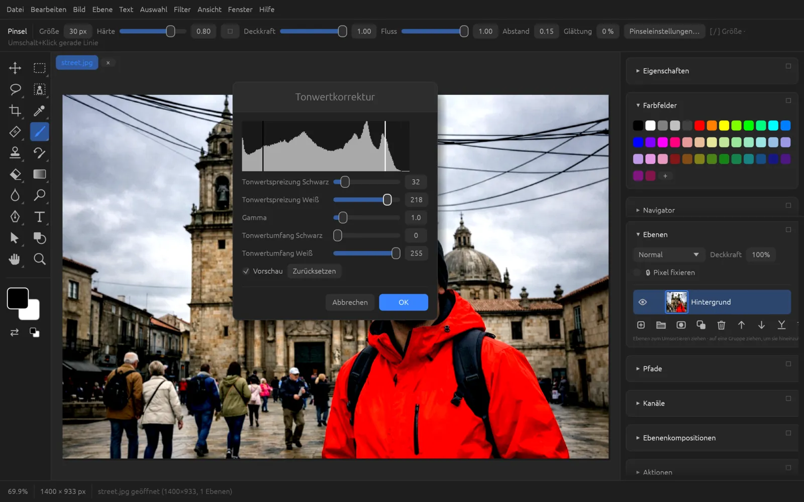Select the Text tool
This screenshot has width=804, height=502.
[39, 217]
